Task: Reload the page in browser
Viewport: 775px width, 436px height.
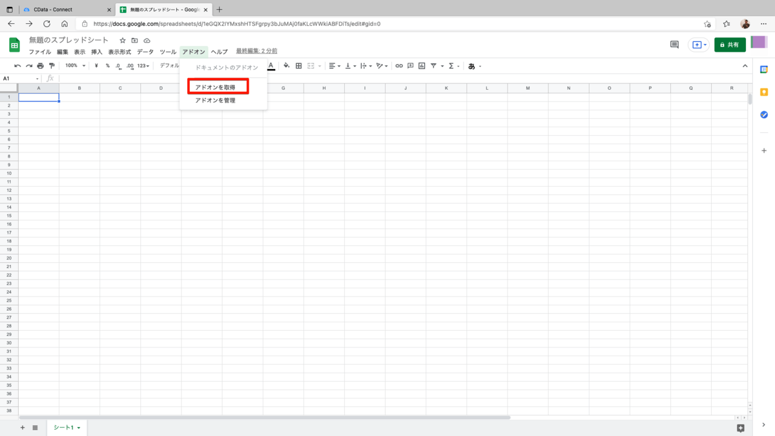Action: [x=46, y=24]
